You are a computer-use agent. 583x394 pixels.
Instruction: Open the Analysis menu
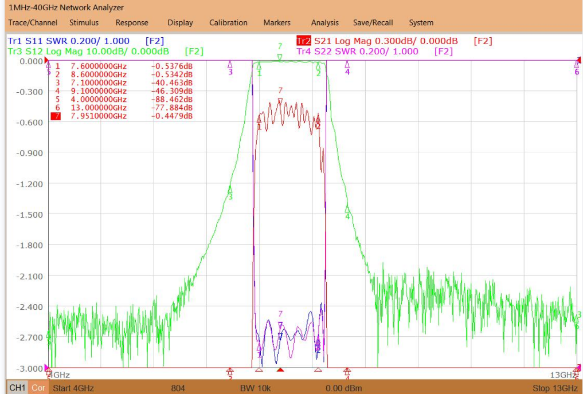325,23
